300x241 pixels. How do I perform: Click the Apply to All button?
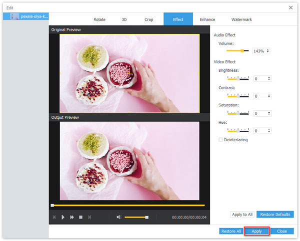pos(242,215)
